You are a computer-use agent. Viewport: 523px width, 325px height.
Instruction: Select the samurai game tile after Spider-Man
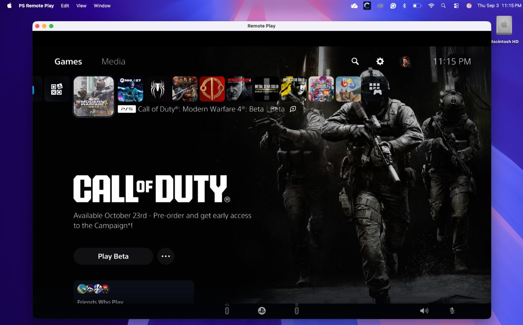185,89
